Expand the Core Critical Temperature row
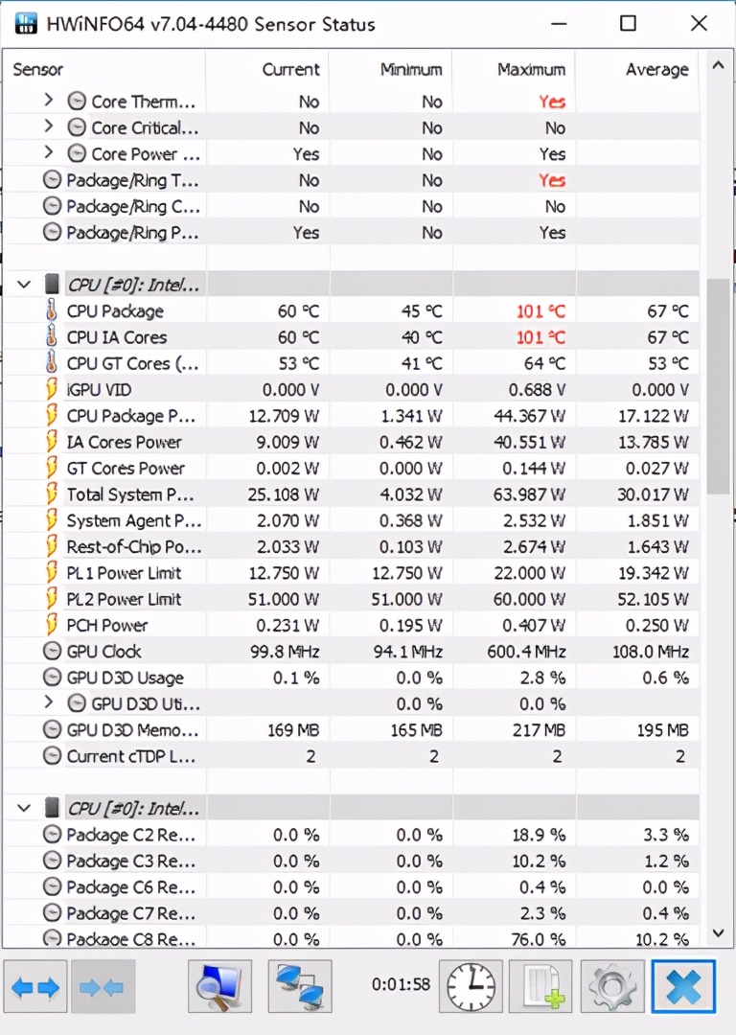This screenshot has width=736, height=1035. tap(49, 127)
